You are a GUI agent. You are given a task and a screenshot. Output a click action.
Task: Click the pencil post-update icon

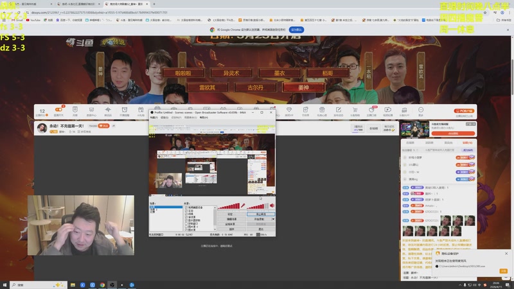click(x=339, y=109)
